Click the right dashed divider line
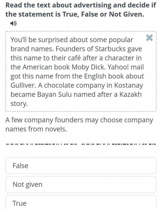The height and width of the screenshot is (209, 160). 118,144
